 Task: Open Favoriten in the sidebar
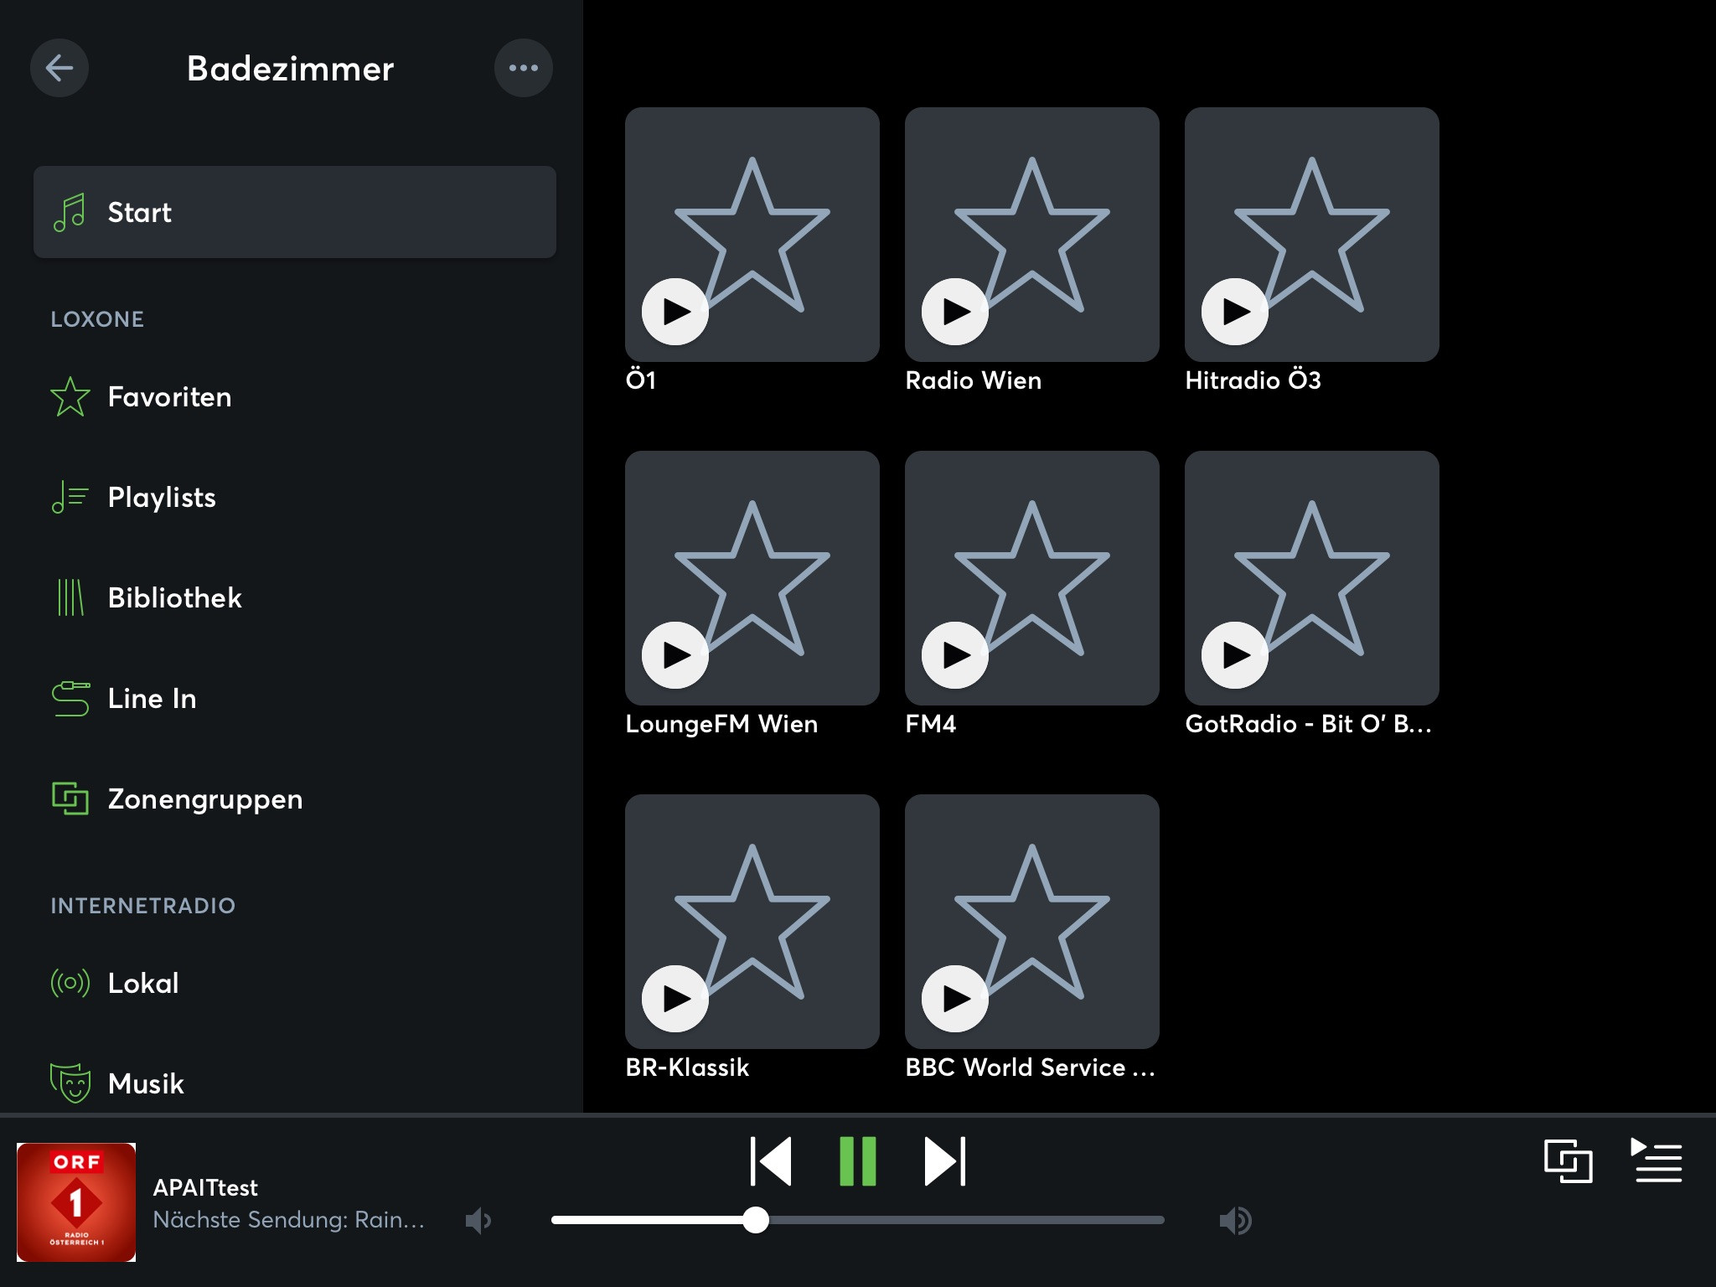point(169,397)
